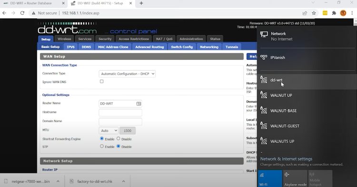
Task: Click into the Hostname field
Action: pos(120,112)
